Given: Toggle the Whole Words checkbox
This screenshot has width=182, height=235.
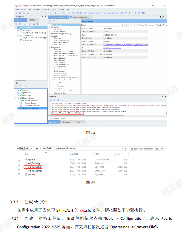Looking at the screenshot, I should click(x=155, y=25).
